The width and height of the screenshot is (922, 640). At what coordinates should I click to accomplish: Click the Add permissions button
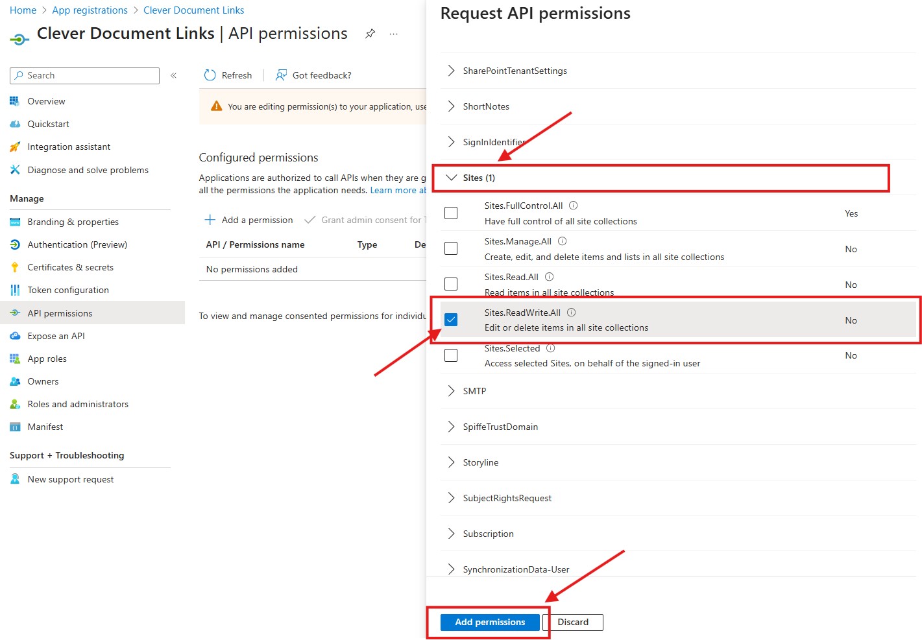coord(490,622)
